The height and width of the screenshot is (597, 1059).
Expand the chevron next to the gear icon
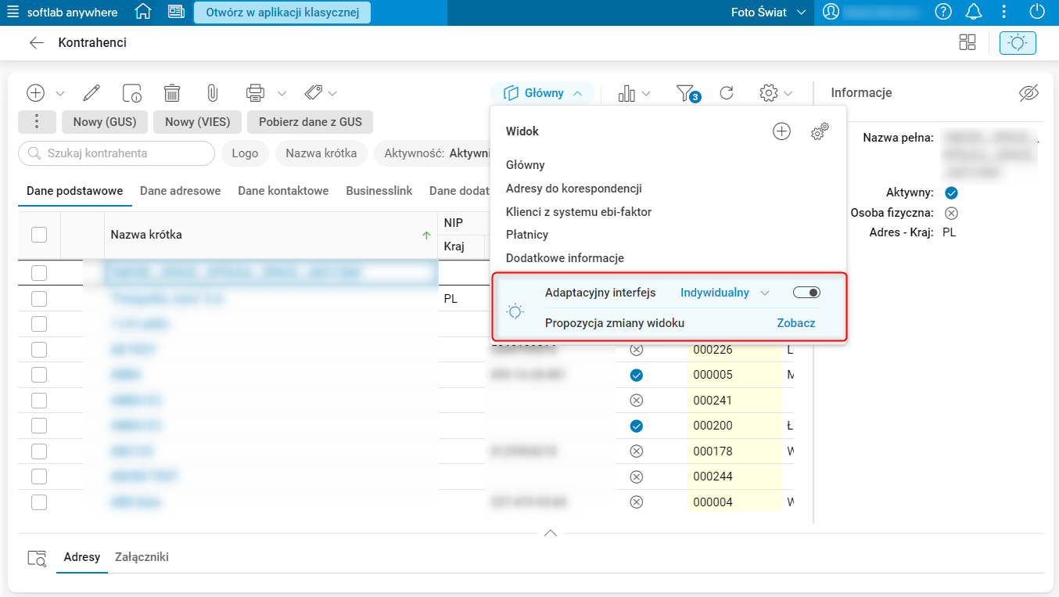[788, 94]
